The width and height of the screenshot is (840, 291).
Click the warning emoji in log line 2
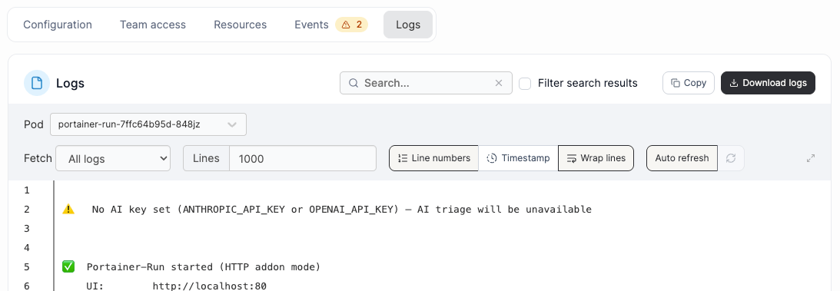[x=68, y=209]
